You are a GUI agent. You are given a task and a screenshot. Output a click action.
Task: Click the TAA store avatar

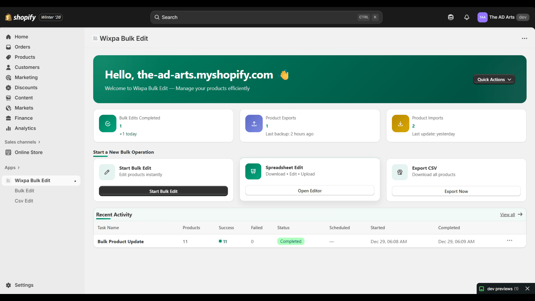(x=483, y=17)
